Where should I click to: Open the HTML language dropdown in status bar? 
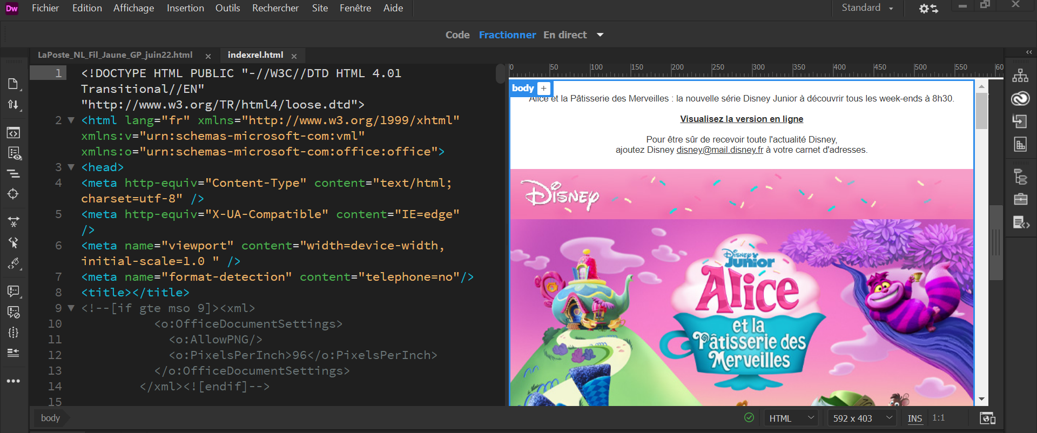[791, 418]
